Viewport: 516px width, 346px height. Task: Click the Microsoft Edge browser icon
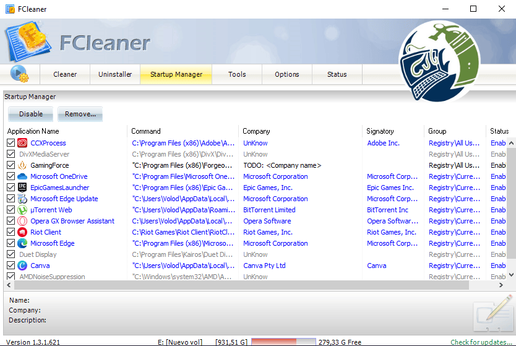pyautogui.click(x=22, y=243)
